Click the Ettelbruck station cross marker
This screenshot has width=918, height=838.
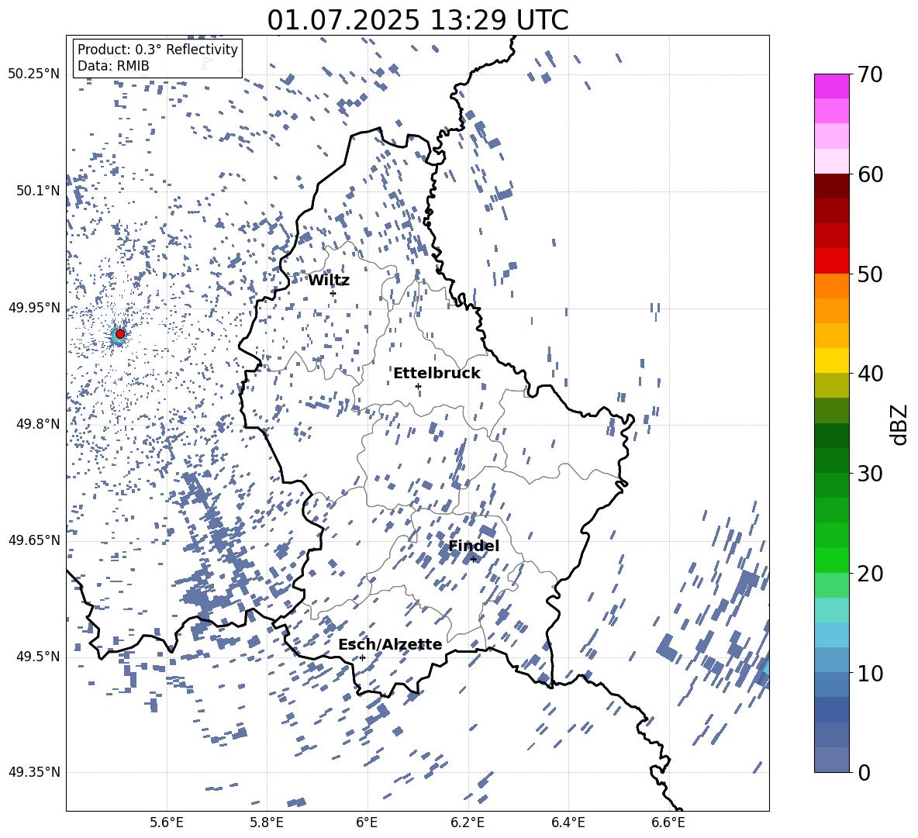coord(418,386)
